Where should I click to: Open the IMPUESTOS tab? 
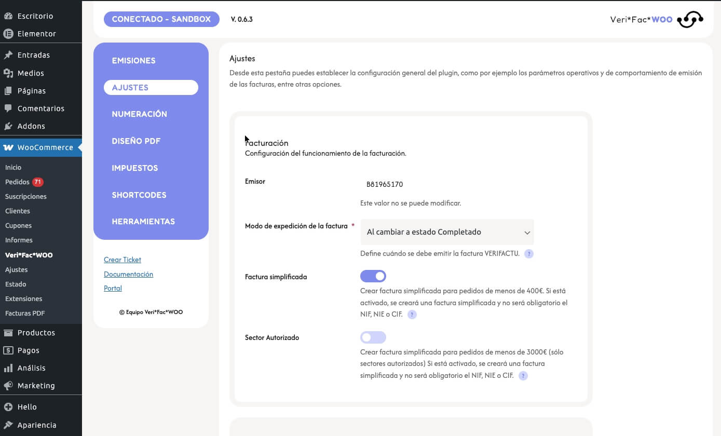coord(135,168)
